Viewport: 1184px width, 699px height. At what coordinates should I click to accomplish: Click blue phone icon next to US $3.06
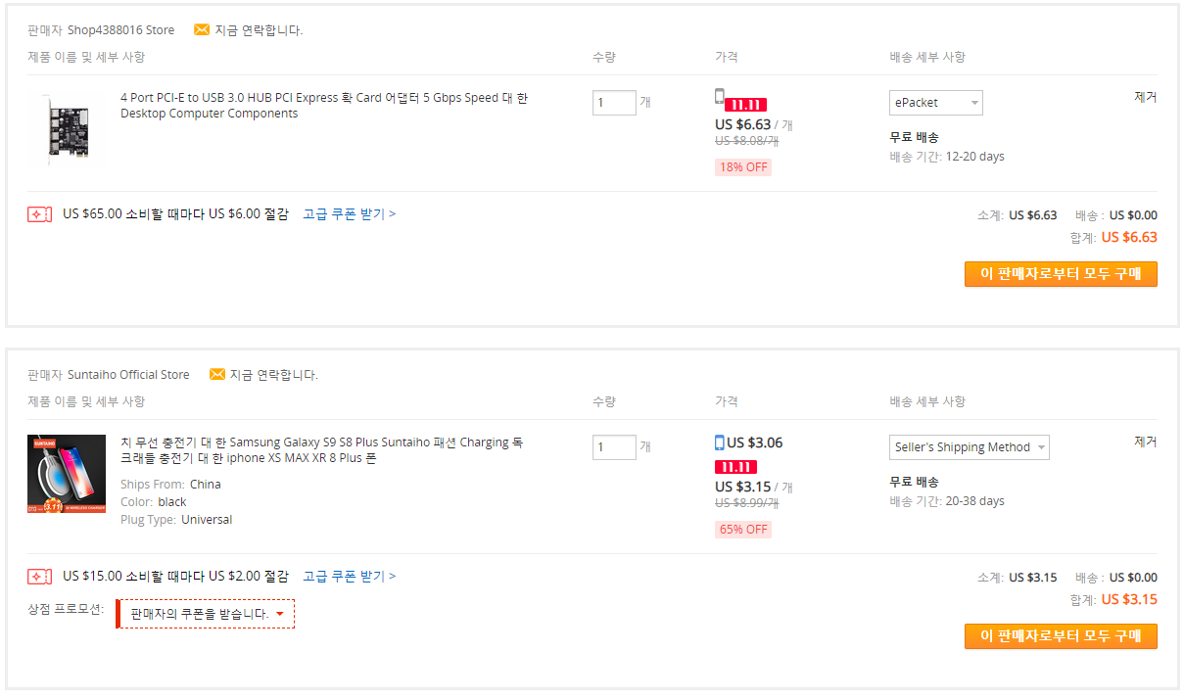pyautogui.click(x=720, y=443)
